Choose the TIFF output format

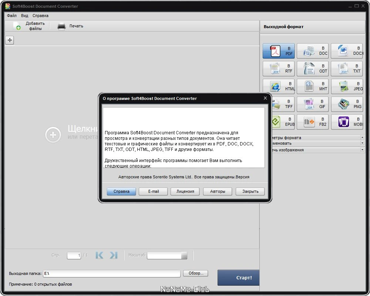tap(283, 104)
